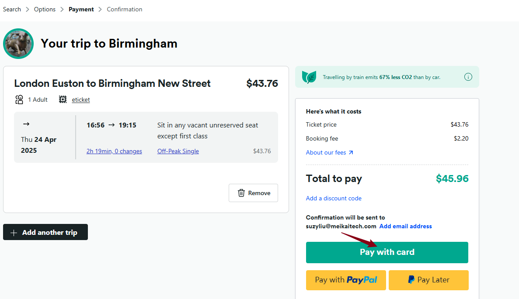The width and height of the screenshot is (519, 299).
Task: Click the trash icon on Remove
Action: [x=241, y=193]
